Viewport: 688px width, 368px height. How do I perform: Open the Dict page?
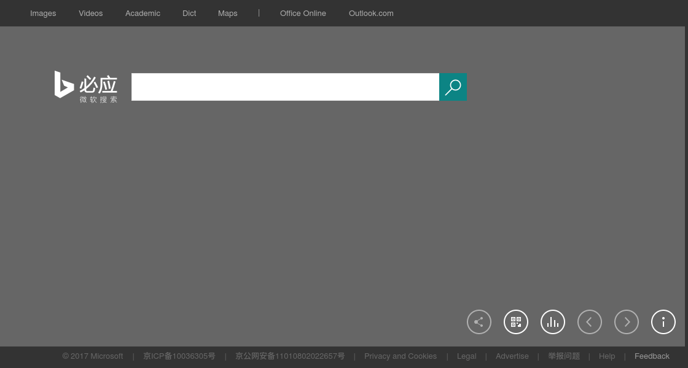coord(189,13)
